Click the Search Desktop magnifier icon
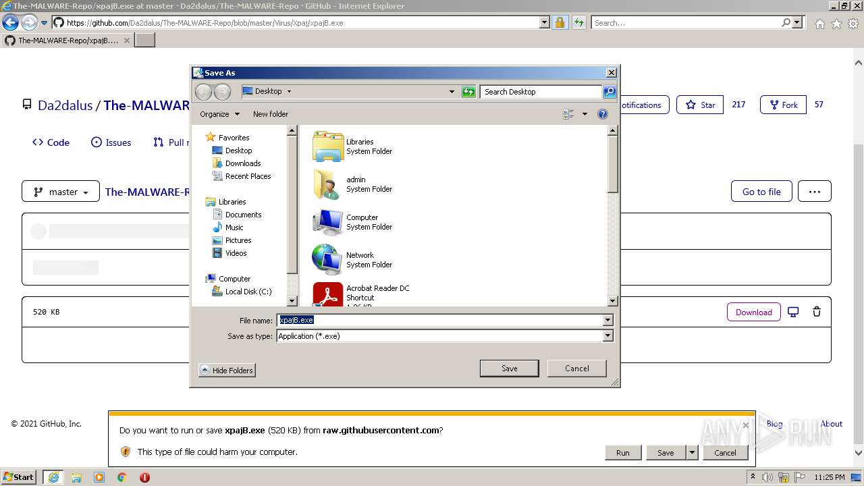This screenshot has height=486, width=864. [609, 92]
